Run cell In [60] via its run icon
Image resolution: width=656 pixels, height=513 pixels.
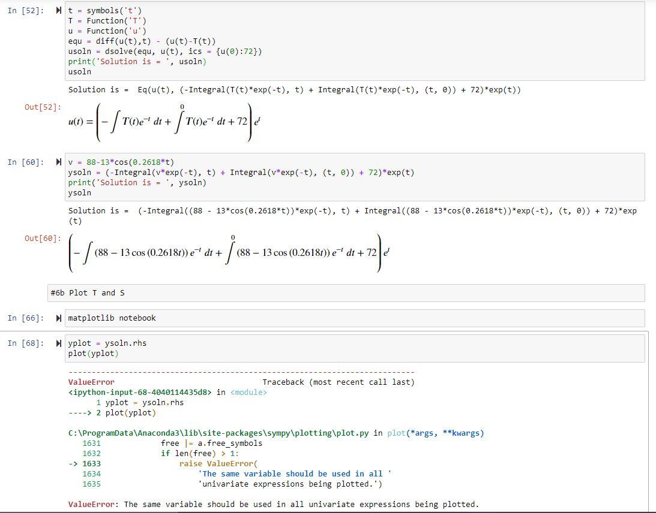point(59,162)
